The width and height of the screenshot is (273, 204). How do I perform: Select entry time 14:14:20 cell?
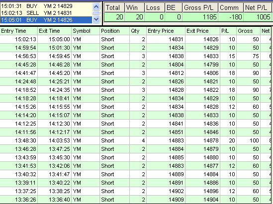(18, 115)
